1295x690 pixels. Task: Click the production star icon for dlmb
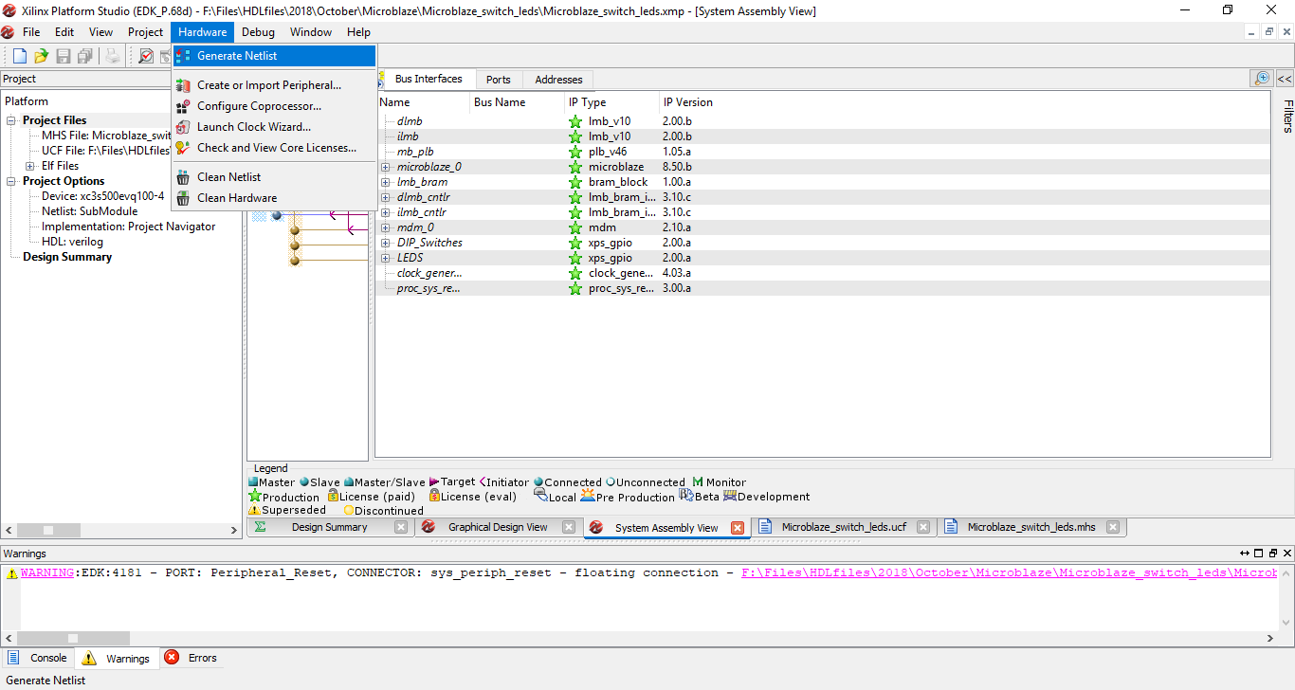[x=575, y=121]
